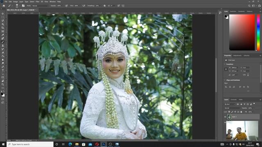Enable airbrush-style build-up effects
Image resolution: width=262 pixels, height=147 pixels.
click(x=84, y=6)
